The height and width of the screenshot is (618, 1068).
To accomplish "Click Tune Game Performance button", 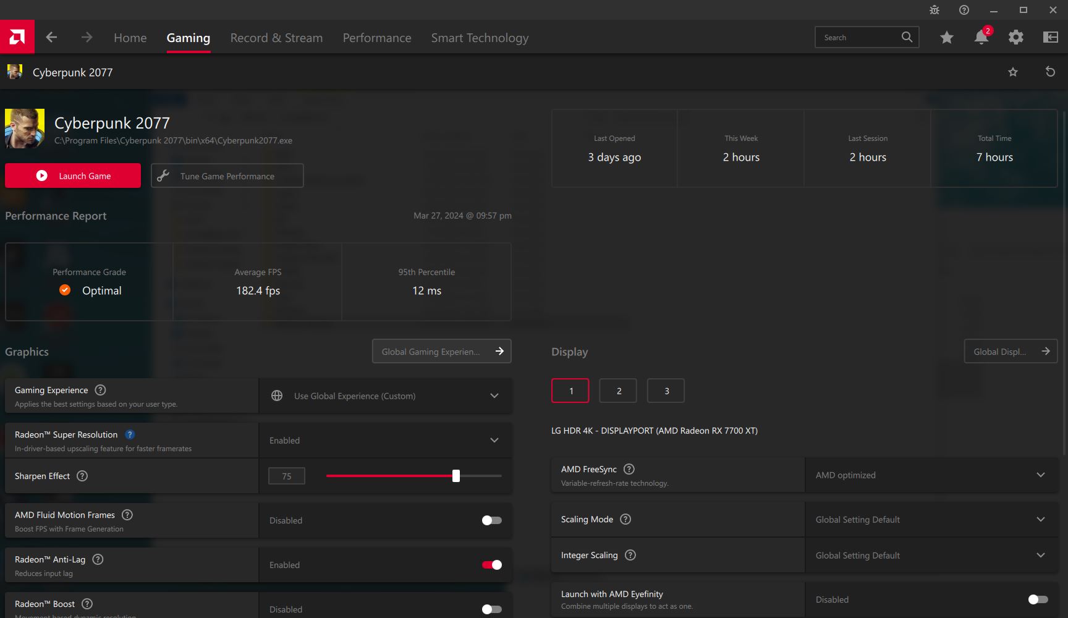I will 227,176.
